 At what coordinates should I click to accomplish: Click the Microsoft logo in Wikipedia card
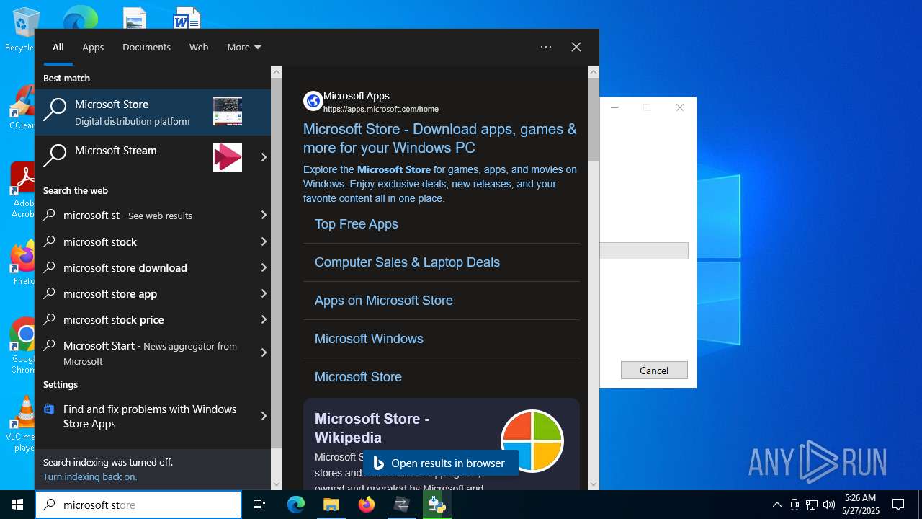[532, 441]
